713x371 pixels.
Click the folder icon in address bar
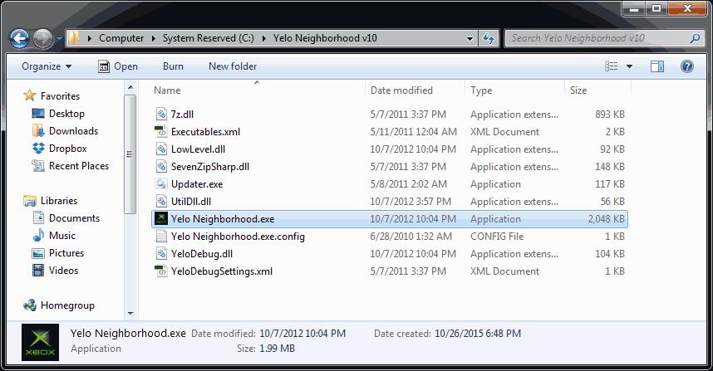(74, 38)
